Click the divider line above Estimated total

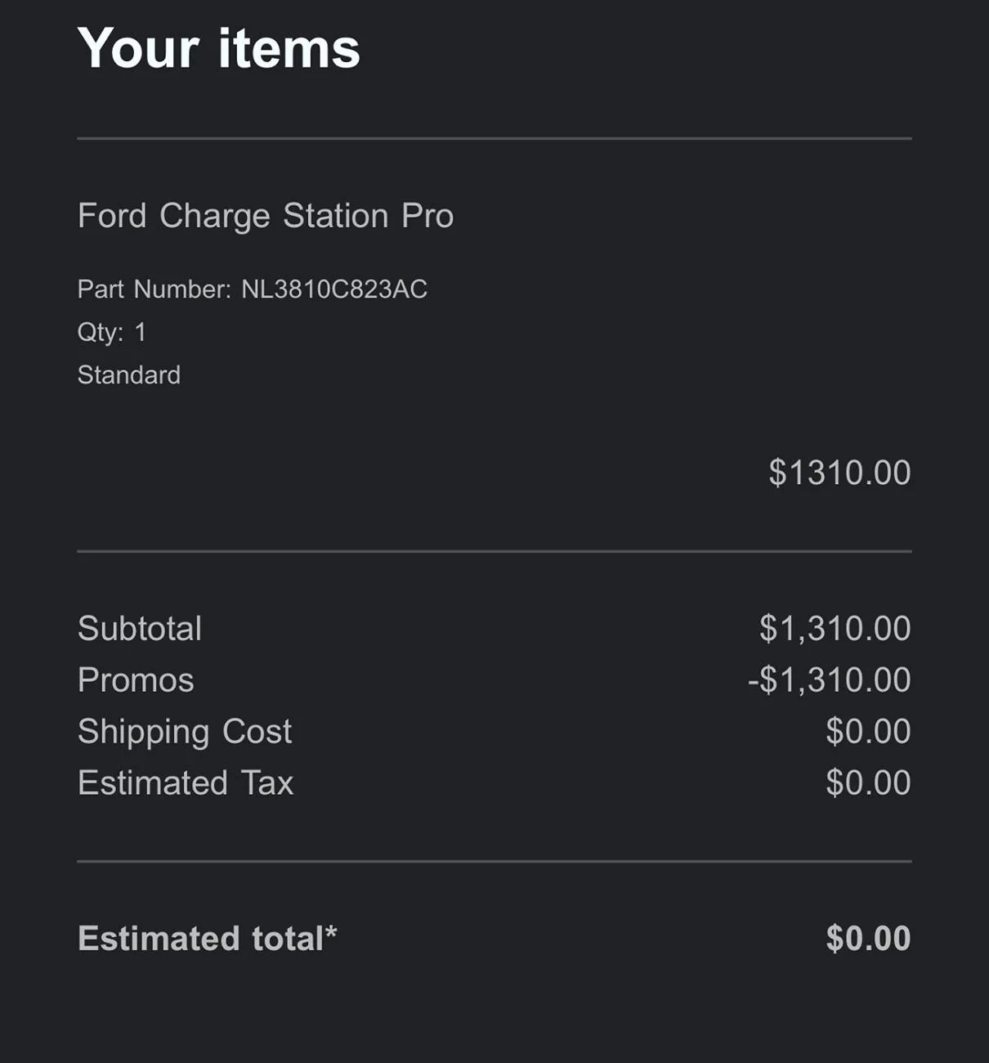(494, 861)
